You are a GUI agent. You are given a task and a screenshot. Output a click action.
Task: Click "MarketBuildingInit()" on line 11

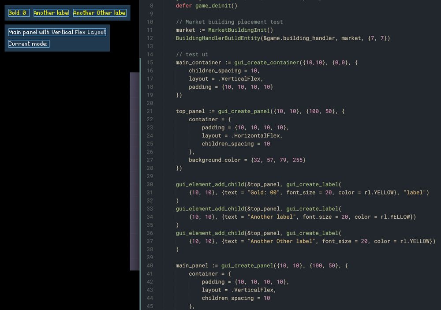(x=240, y=30)
